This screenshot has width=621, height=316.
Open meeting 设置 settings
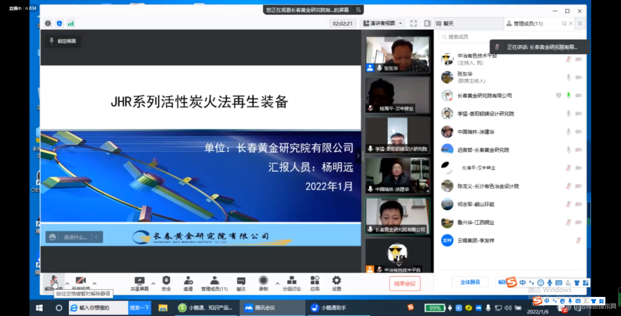(x=336, y=283)
